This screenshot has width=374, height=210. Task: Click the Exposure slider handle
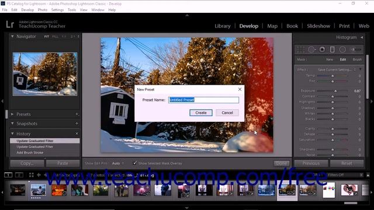point(335,91)
